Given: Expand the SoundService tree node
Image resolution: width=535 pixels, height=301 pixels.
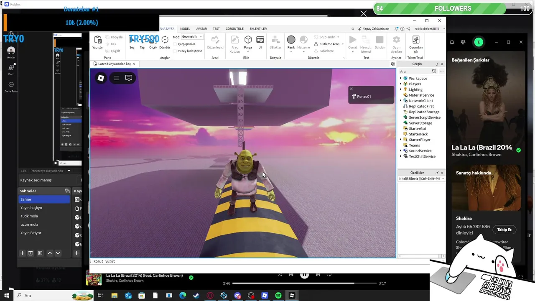Looking at the screenshot, I should pyautogui.click(x=400, y=151).
